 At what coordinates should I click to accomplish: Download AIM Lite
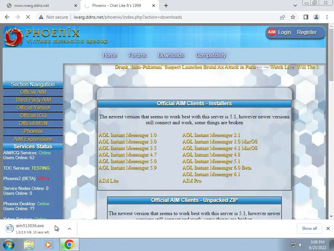[x=109, y=181]
